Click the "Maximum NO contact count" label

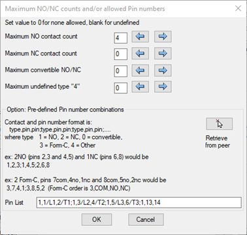[x=41, y=37]
